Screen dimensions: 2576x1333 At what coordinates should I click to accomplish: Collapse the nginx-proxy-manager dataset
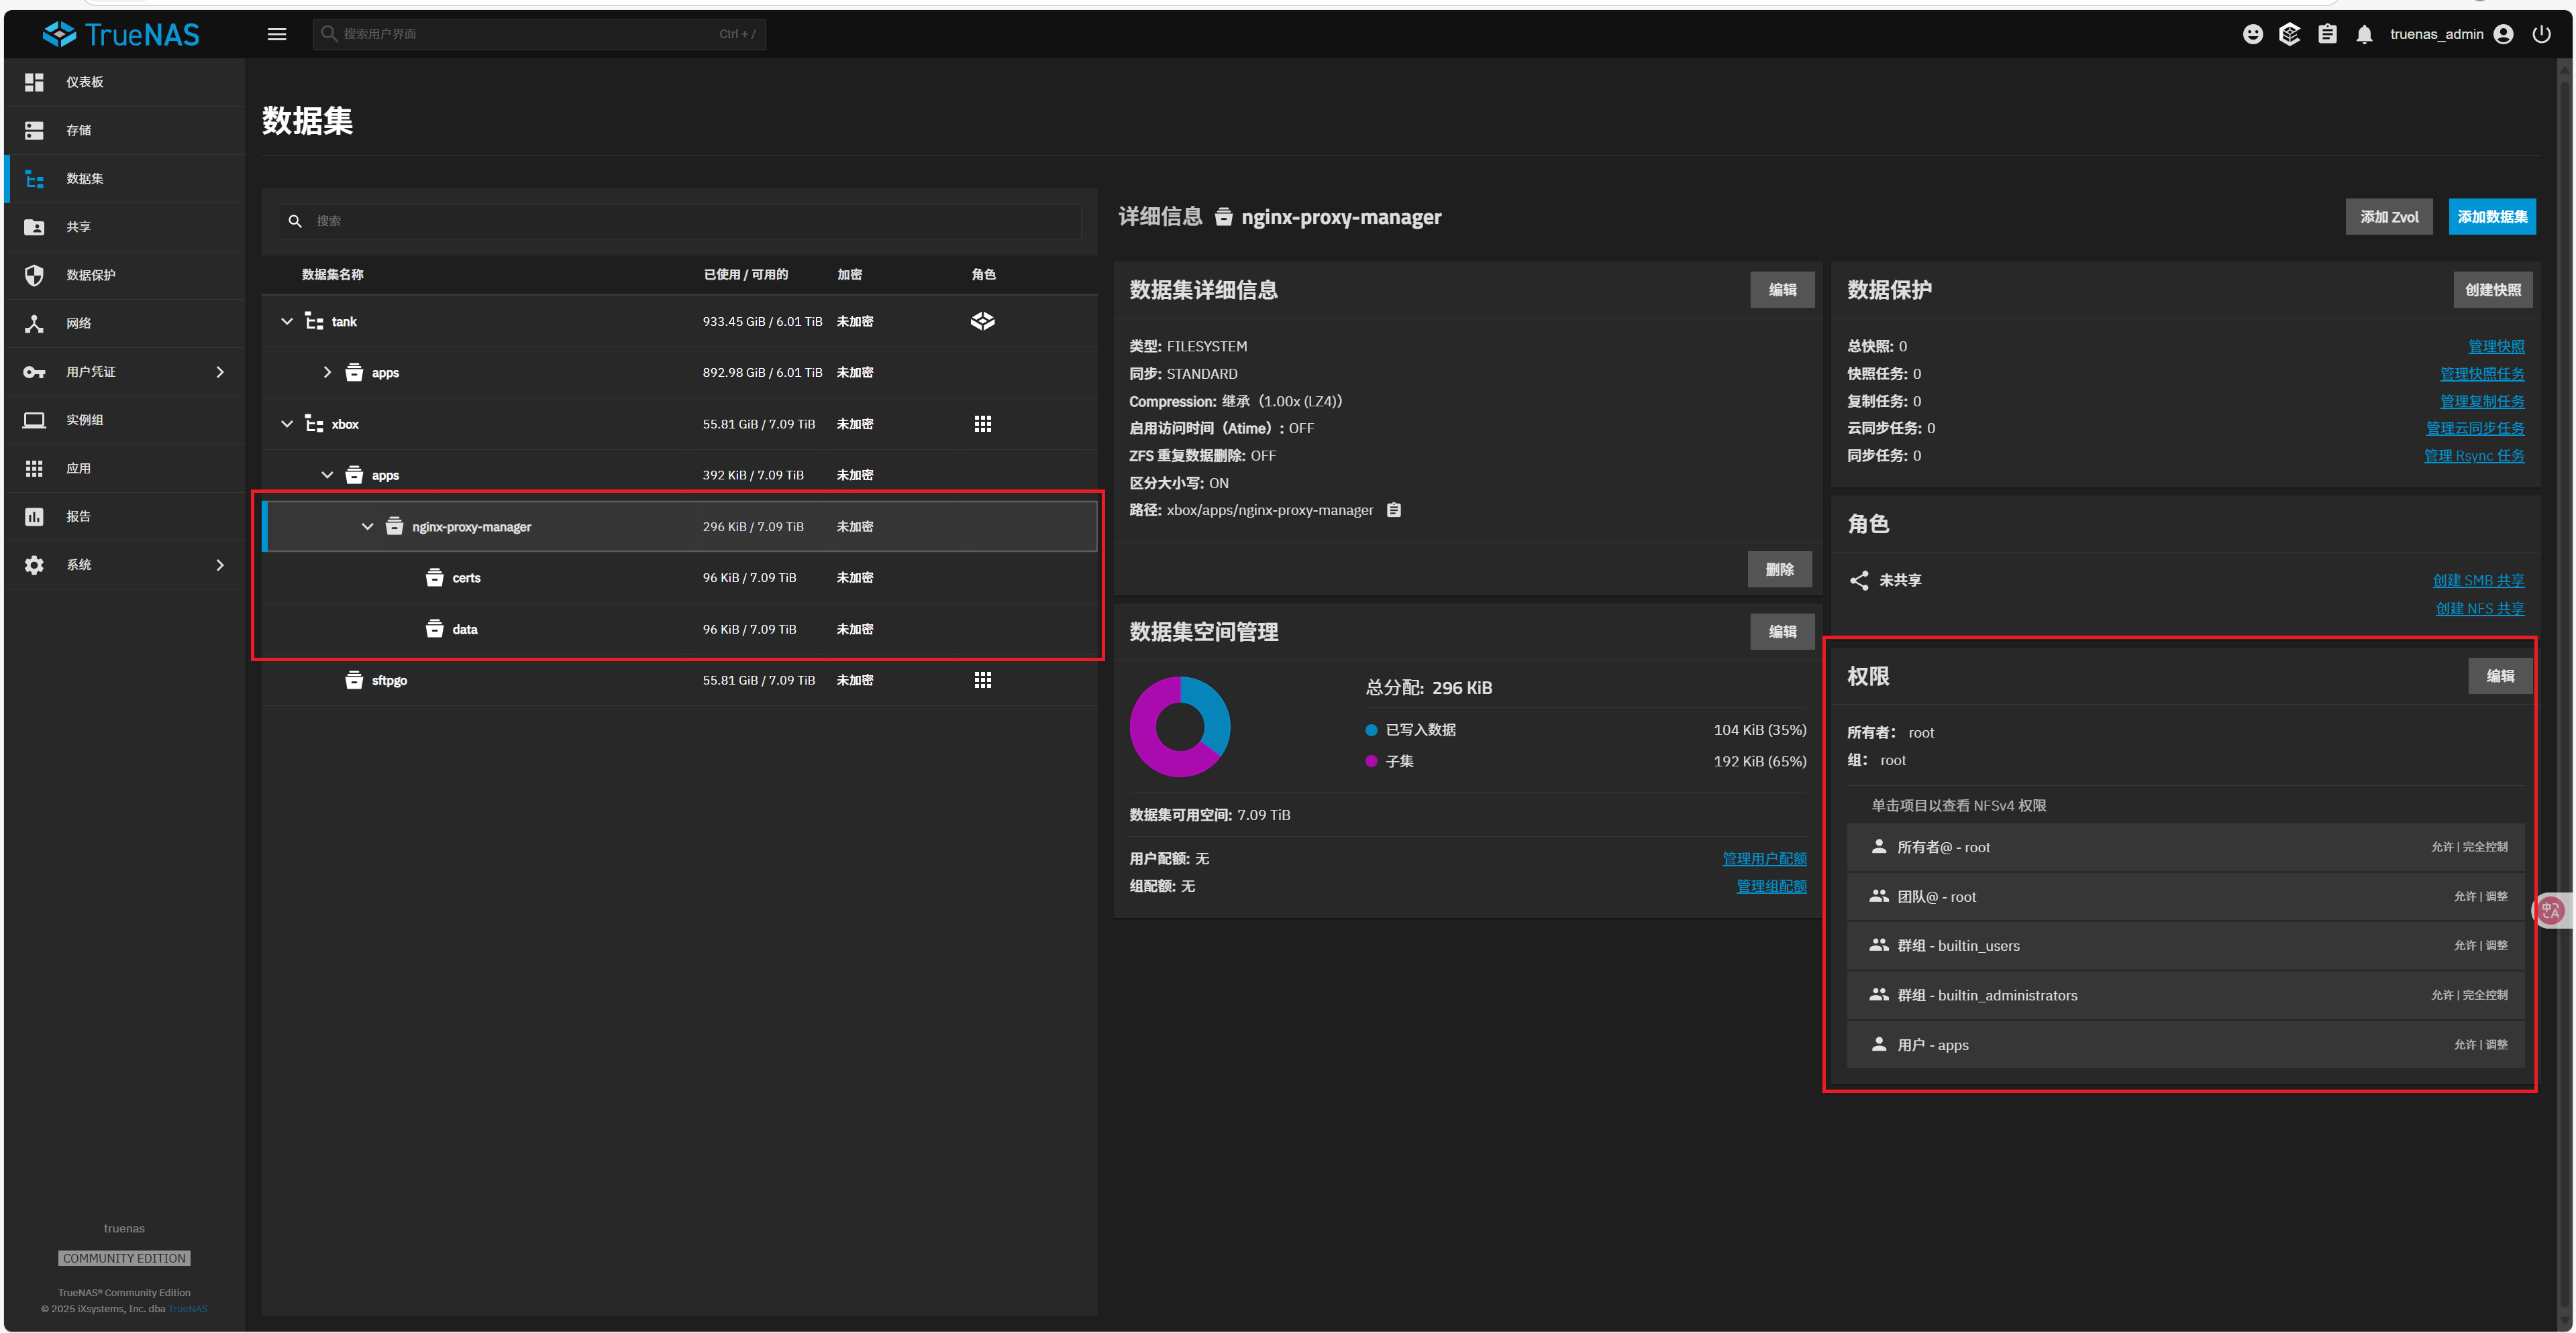click(367, 526)
